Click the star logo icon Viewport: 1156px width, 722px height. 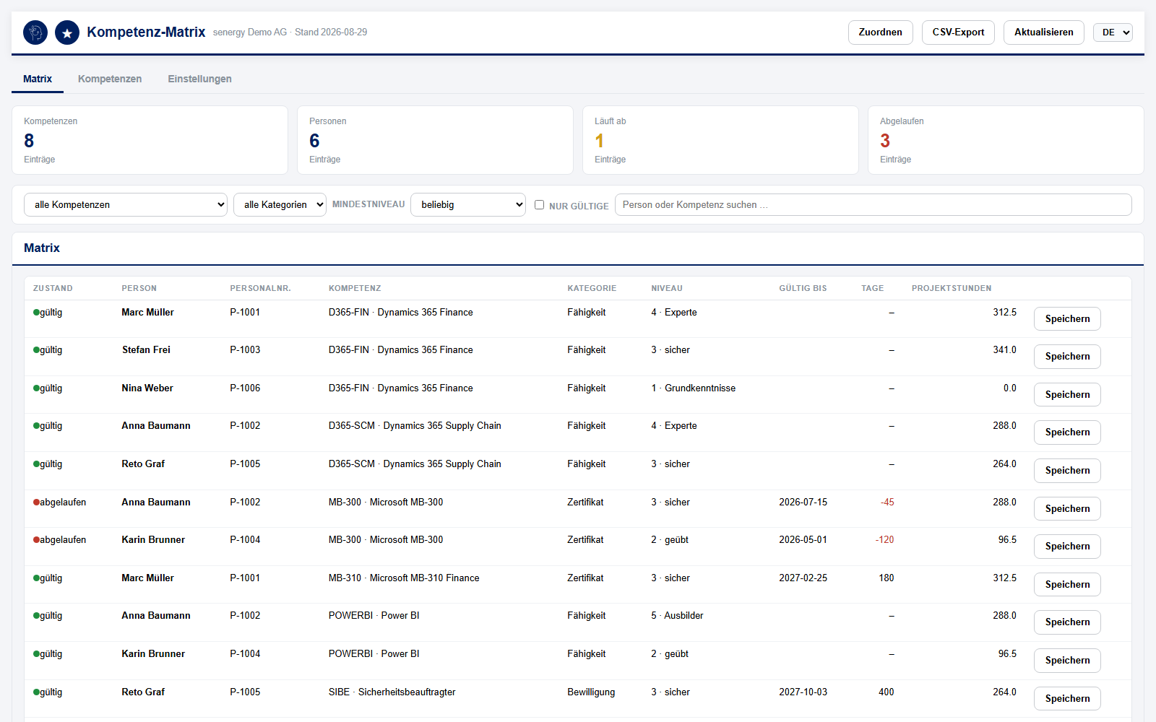pyautogui.click(x=67, y=32)
